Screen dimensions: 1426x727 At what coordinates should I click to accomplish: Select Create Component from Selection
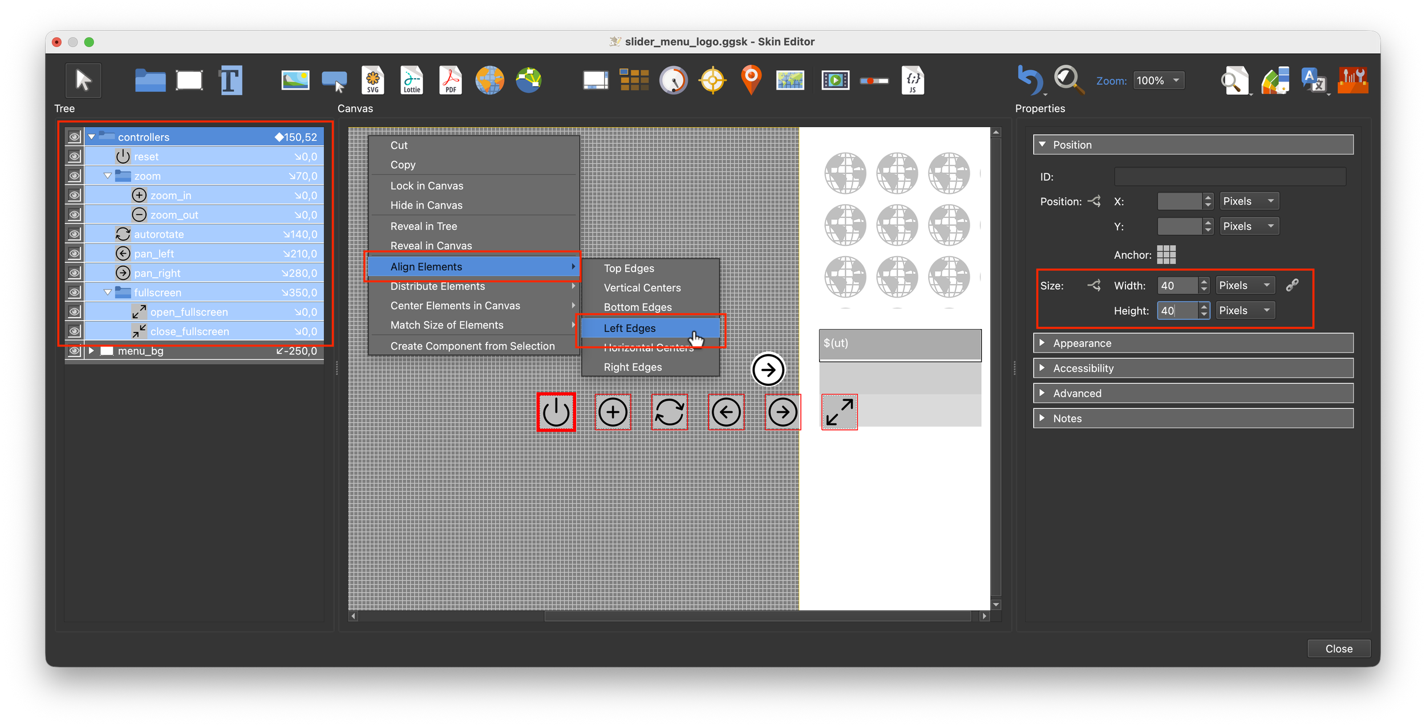coord(472,346)
